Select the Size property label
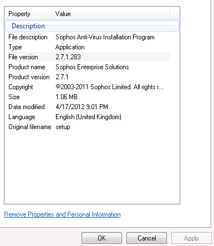The image size is (214, 246). tap(14, 97)
